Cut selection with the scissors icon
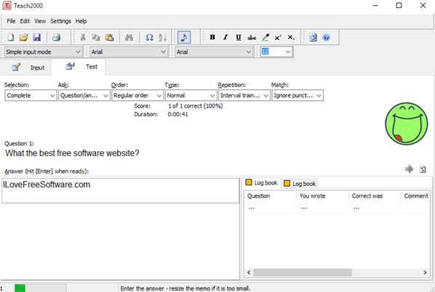435x292 pixels. tap(83, 37)
